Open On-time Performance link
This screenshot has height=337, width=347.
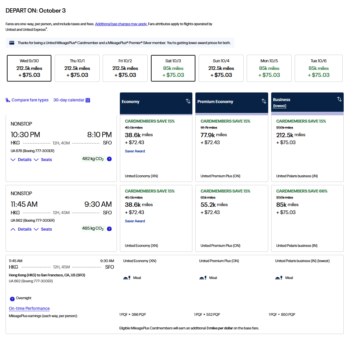pos(29,309)
